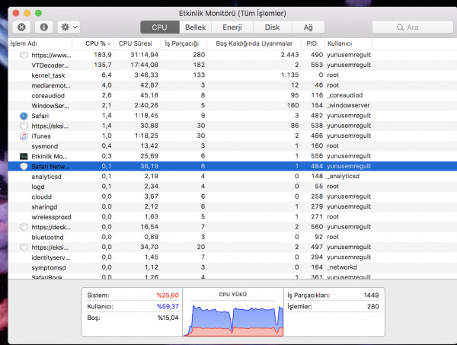Select the sysmond process row
The image size is (457, 345).
pyautogui.click(x=232, y=146)
